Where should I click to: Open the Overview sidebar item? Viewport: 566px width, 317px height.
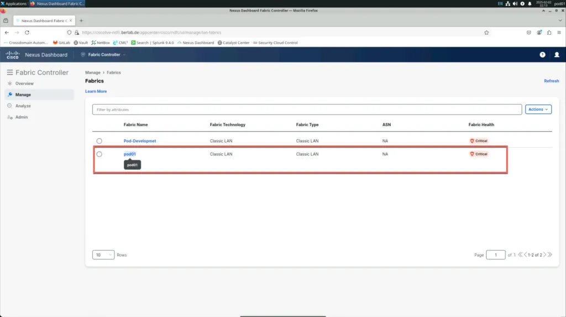[x=24, y=84]
